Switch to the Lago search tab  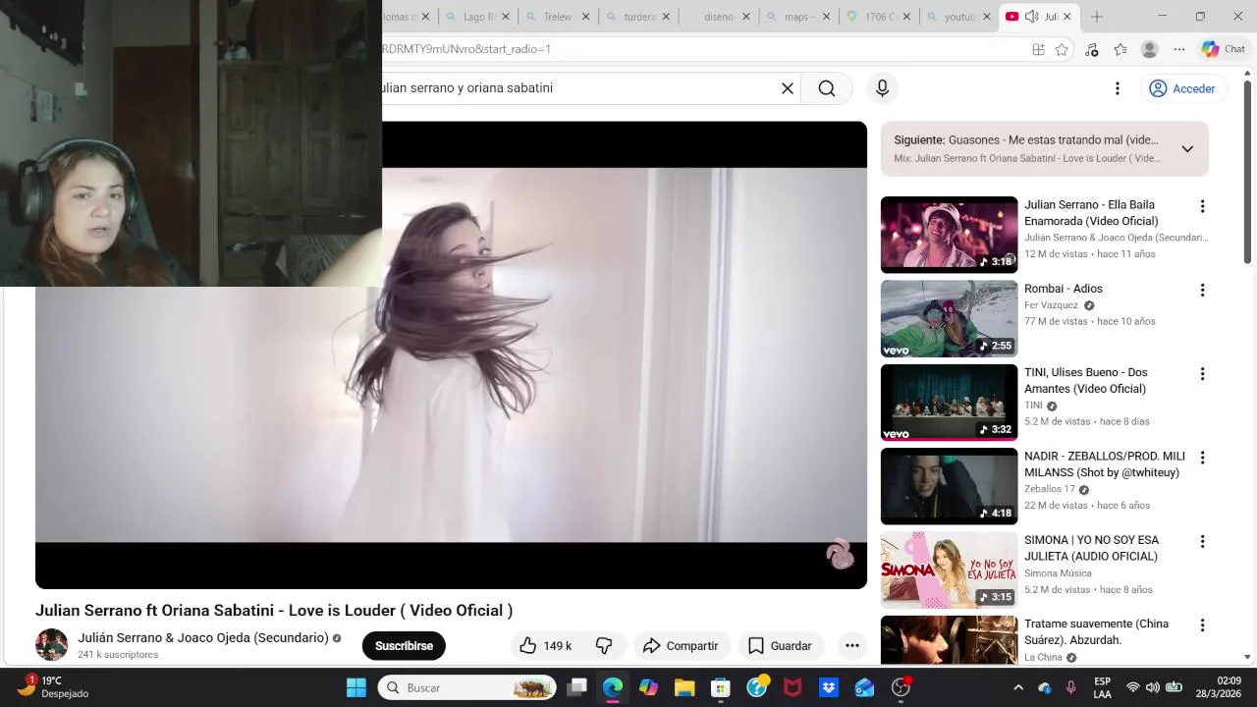478,17
